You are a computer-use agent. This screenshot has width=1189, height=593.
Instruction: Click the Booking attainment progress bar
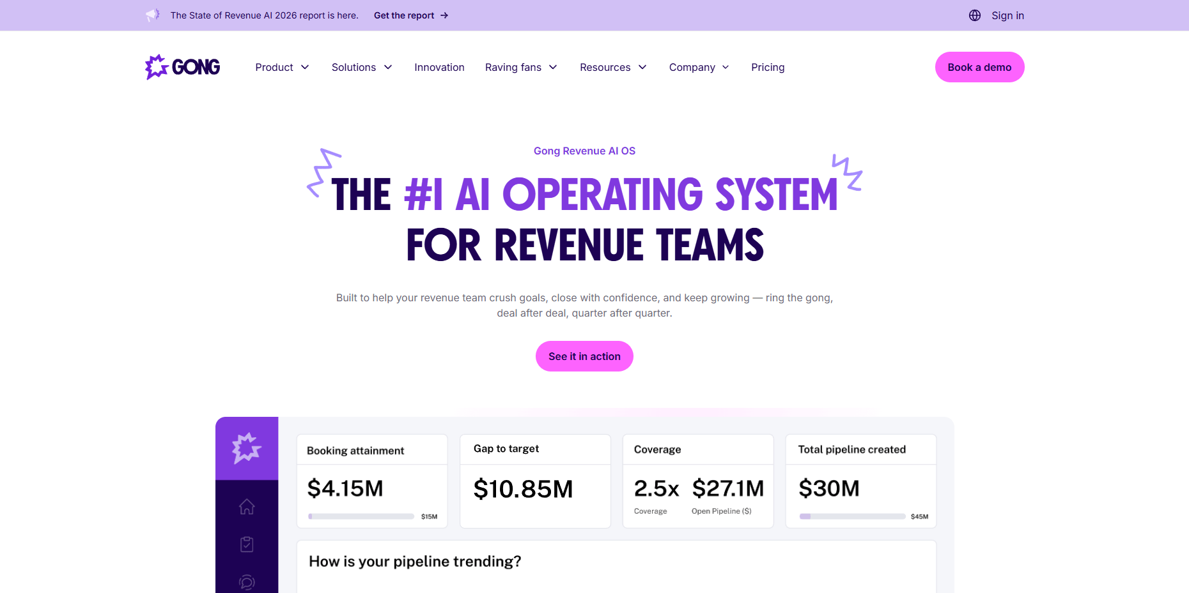click(x=361, y=516)
